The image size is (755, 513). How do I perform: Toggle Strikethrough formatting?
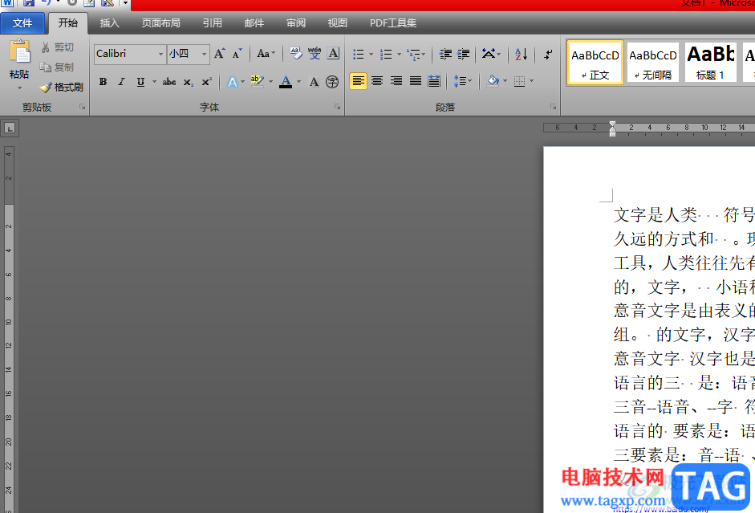(169, 82)
